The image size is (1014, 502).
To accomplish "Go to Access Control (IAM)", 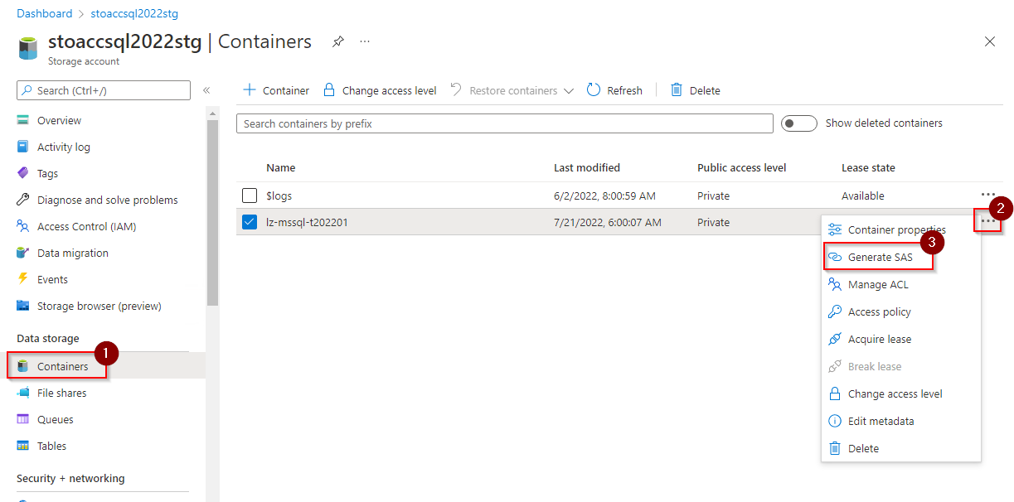I will click(x=86, y=227).
